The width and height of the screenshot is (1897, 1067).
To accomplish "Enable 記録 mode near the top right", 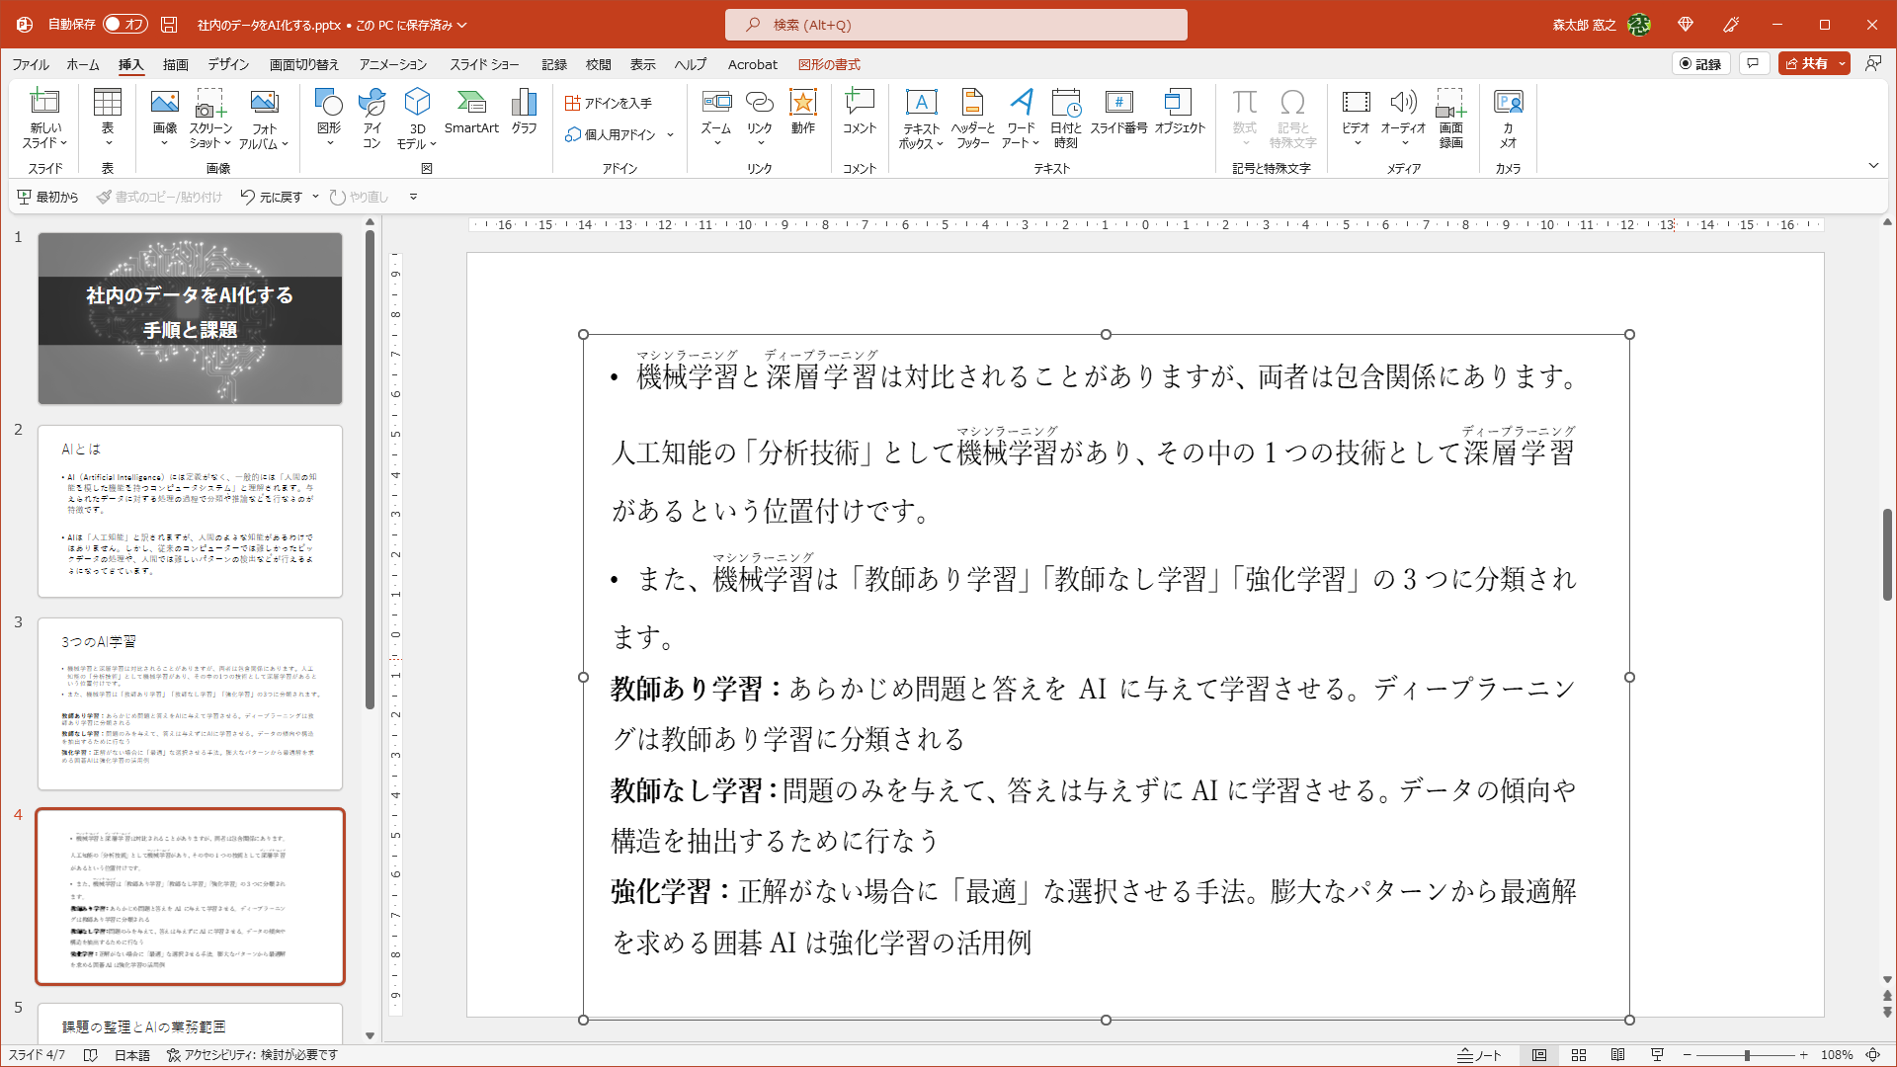I will [1701, 63].
